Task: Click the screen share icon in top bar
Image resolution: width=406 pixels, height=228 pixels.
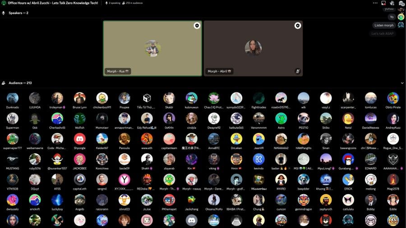Action: tap(383, 3)
